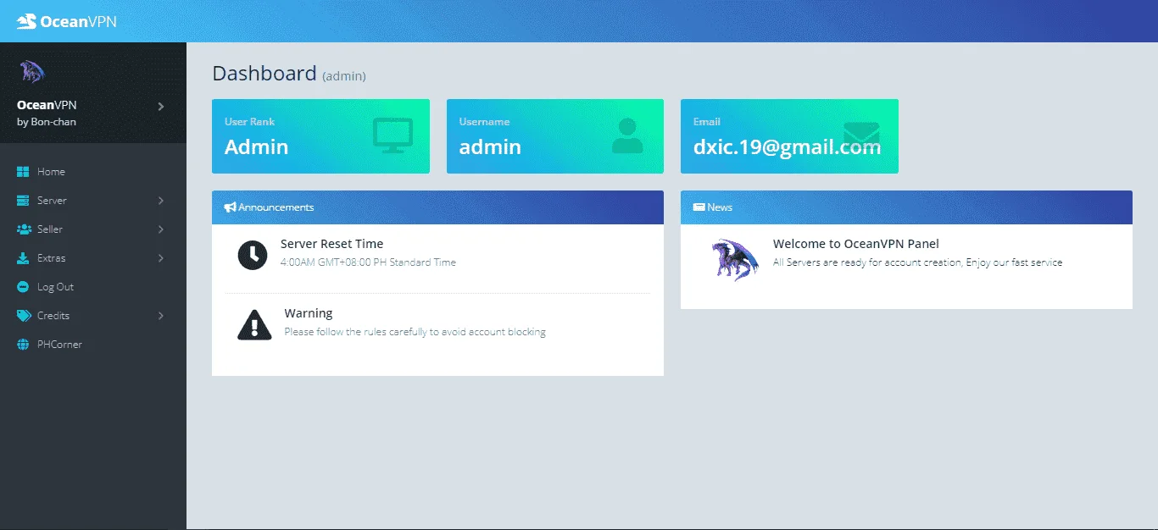Click the dxic.19@gmail.com email text
The height and width of the screenshot is (530, 1158).
[787, 147]
